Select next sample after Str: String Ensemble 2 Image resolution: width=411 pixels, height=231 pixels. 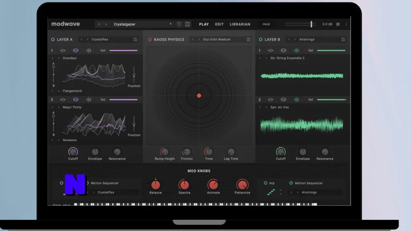tap(267, 58)
